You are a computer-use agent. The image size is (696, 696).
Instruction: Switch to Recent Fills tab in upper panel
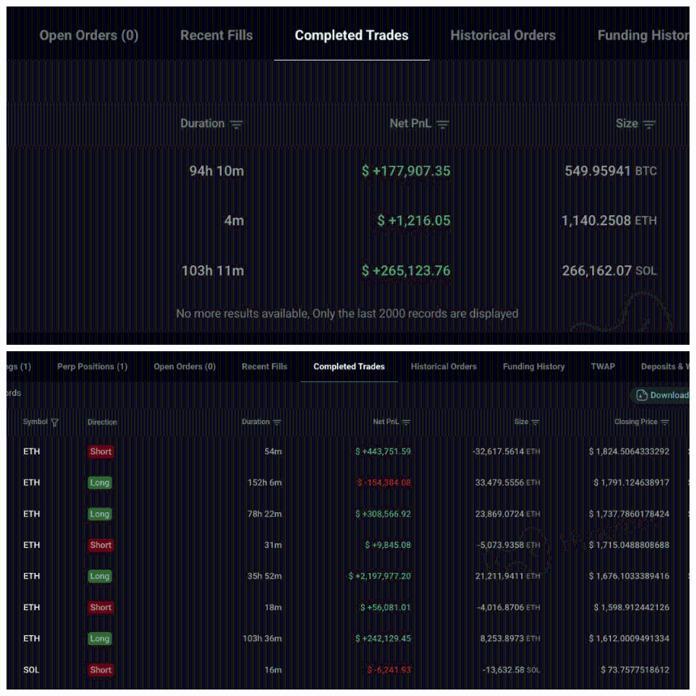tap(217, 36)
